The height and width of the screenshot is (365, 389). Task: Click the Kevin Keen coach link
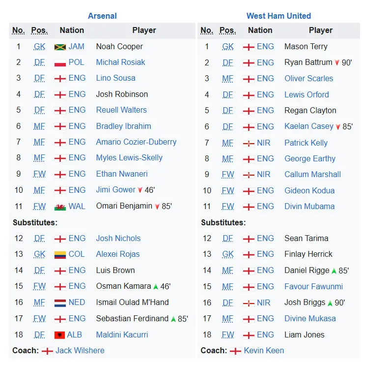[264, 351]
